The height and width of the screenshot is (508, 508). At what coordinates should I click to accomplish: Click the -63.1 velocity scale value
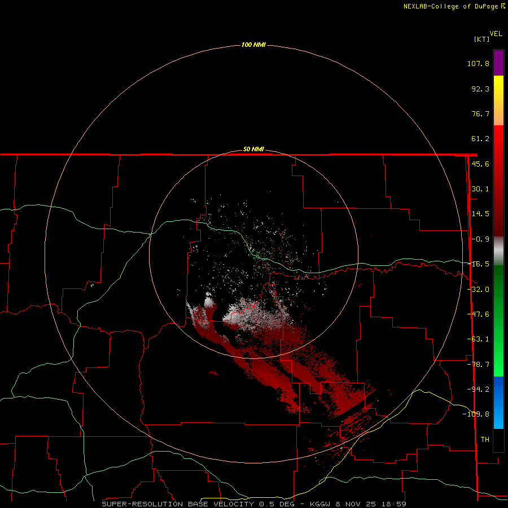point(479,339)
